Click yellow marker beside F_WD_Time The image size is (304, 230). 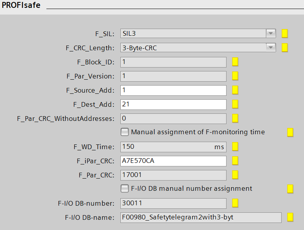coord(235,147)
